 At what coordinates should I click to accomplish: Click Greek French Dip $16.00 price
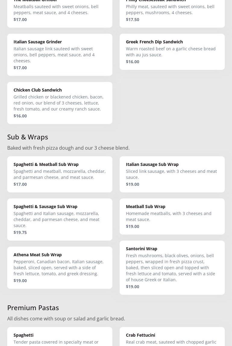click(x=133, y=61)
